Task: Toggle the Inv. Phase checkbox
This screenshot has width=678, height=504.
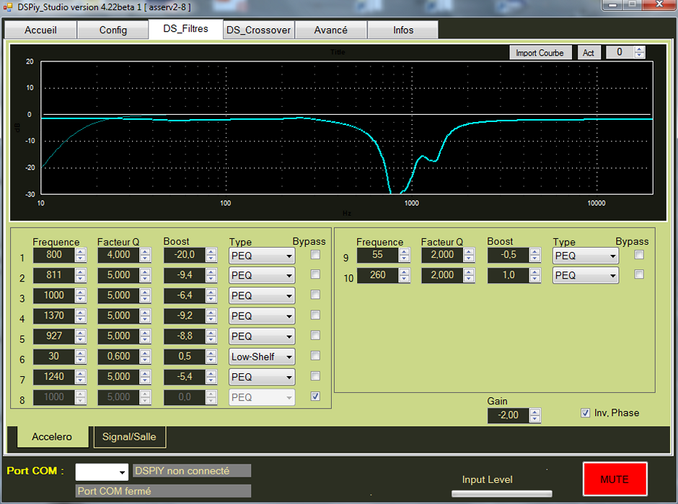Action: 586,413
